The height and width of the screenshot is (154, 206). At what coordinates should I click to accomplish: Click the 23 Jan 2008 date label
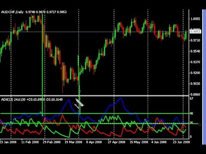click(x=8, y=142)
